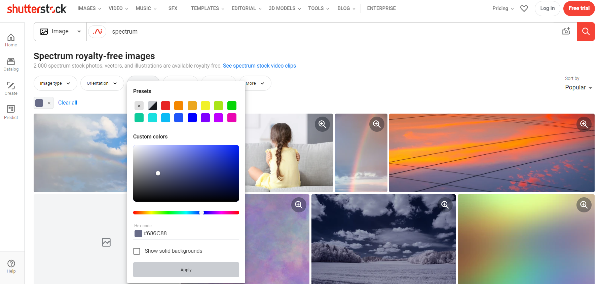Click the Apply color button
This screenshot has width=599, height=284.
pos(186,270)
